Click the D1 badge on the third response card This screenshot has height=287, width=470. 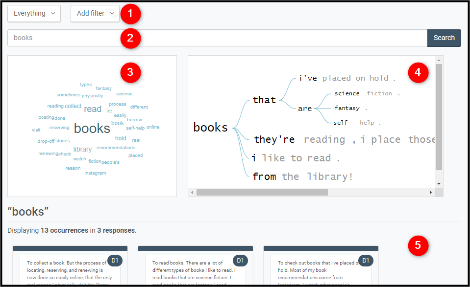[365, 261]
